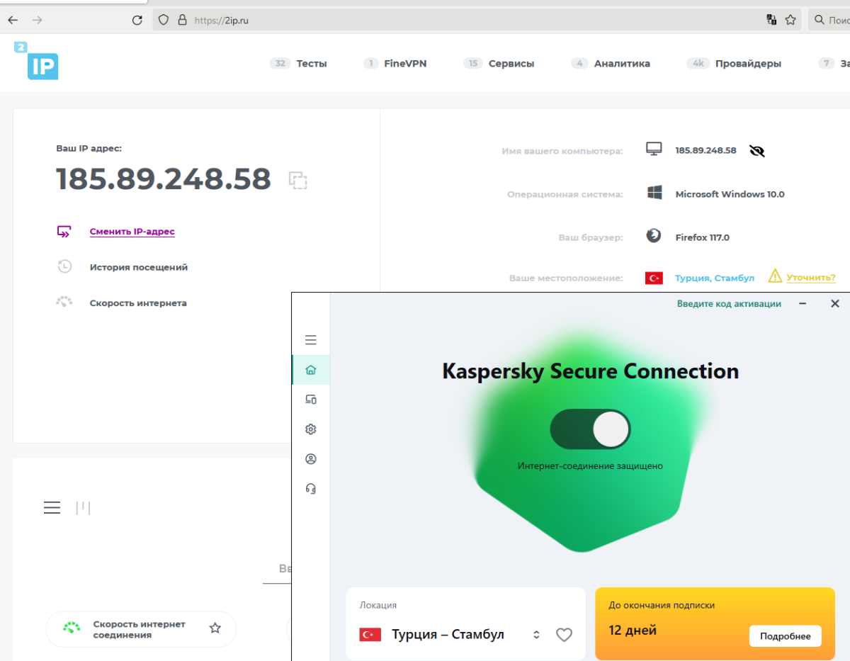Click the columns view icon beside list icon
This screenshot has height=661, width=850.
84,507
